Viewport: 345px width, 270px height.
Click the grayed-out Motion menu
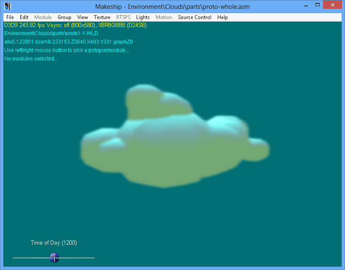click(164, 17)
